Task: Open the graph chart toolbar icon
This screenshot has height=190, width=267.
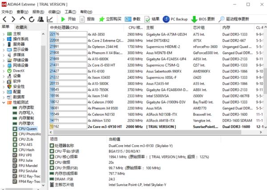Action: coord(50,19)
